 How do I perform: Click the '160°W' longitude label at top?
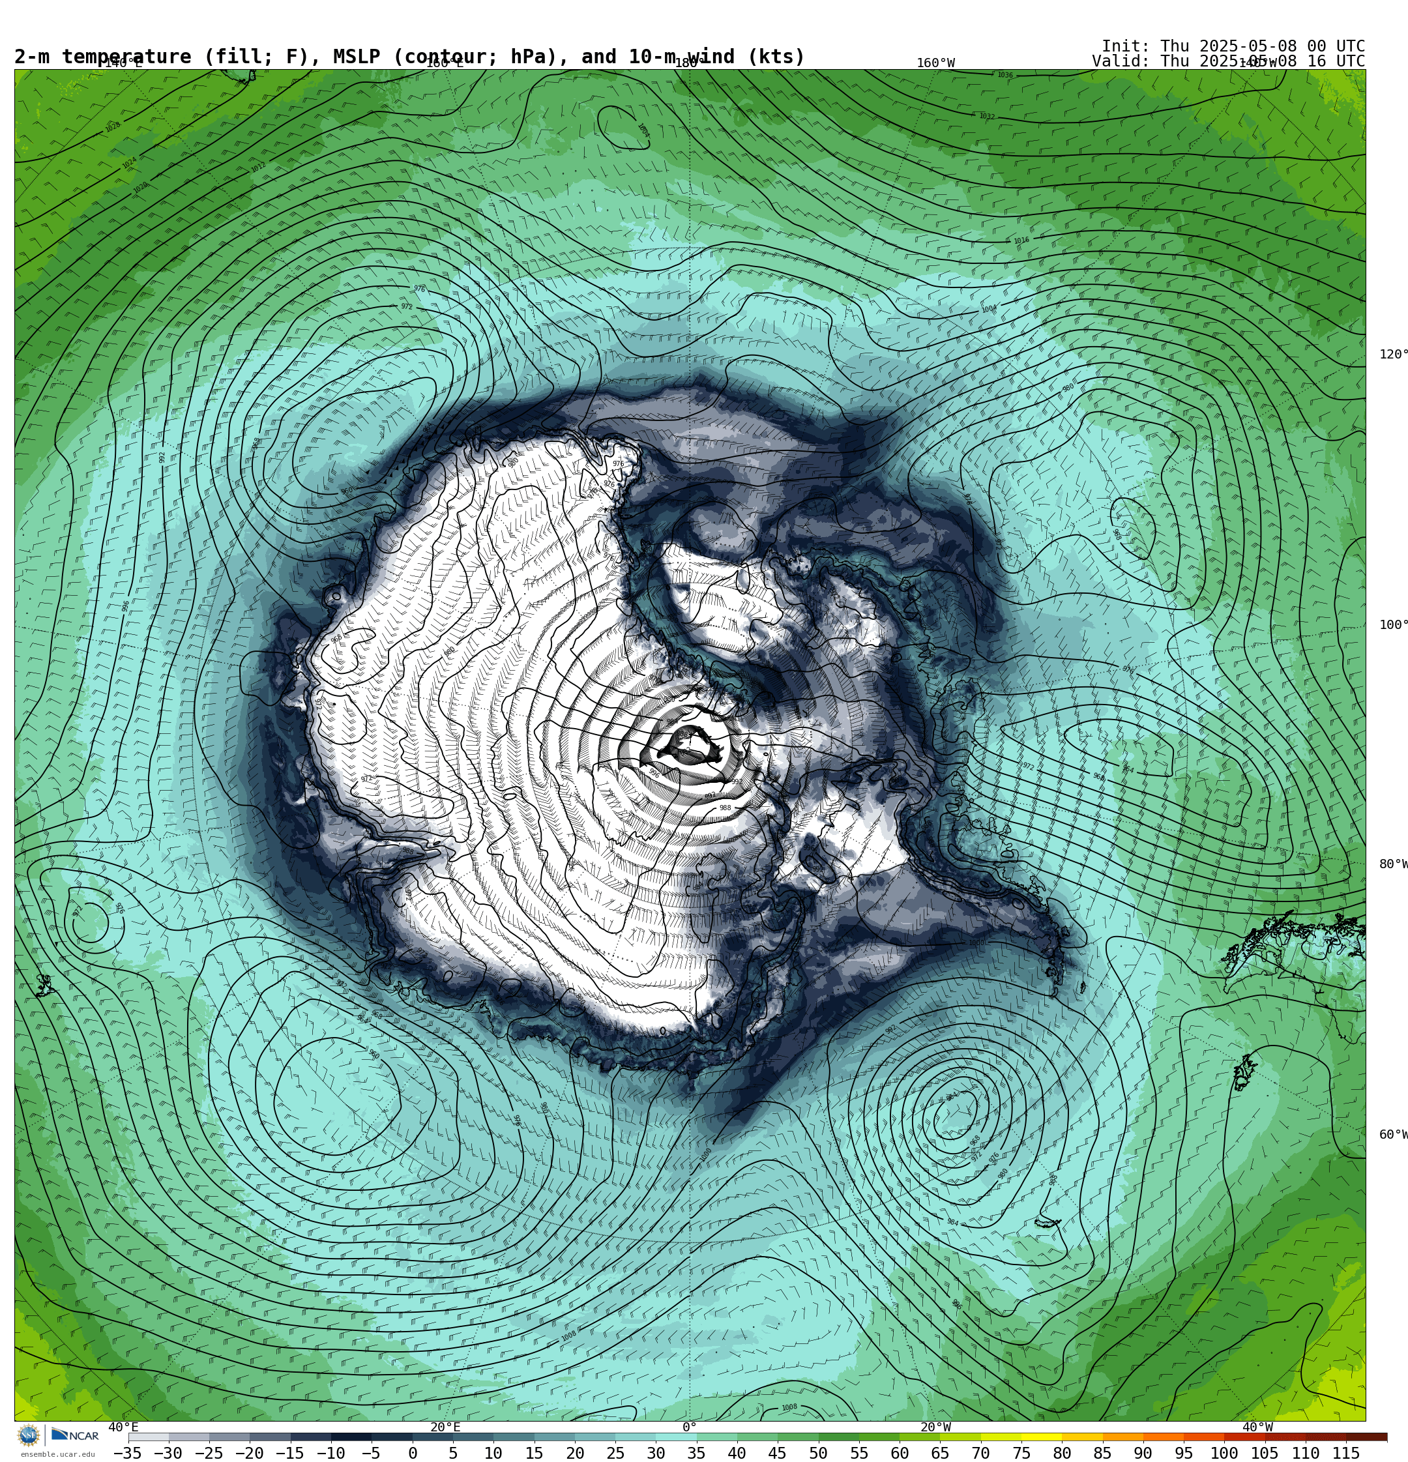[x=935, y=63]
